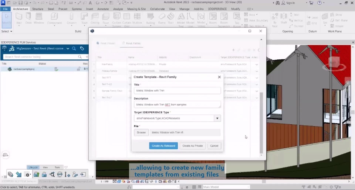Open action chevron for Sample Family Chair row
This screenshot has height=190, width=355.
(257, 91)
